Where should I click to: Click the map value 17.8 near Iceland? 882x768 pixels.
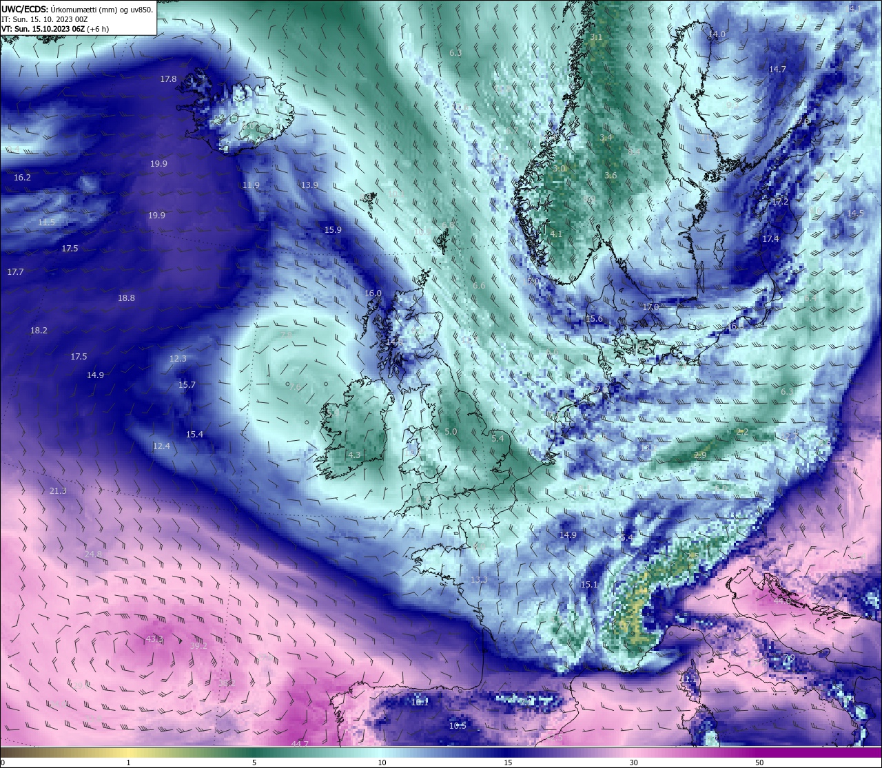(168, 79)
